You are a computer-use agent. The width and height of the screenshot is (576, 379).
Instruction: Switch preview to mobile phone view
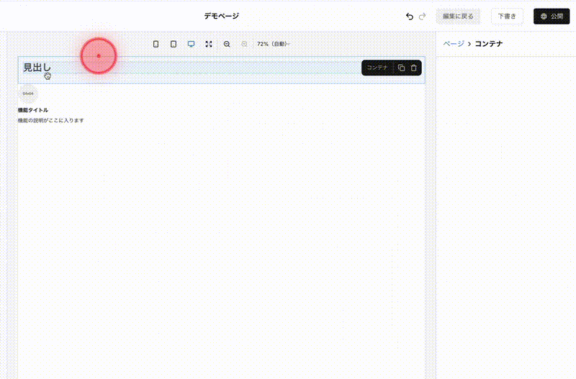156,44
